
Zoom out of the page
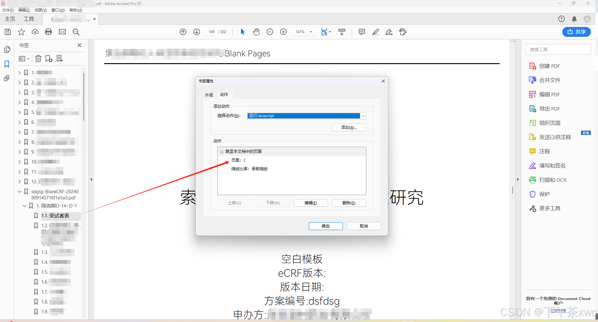click(270, 32)
